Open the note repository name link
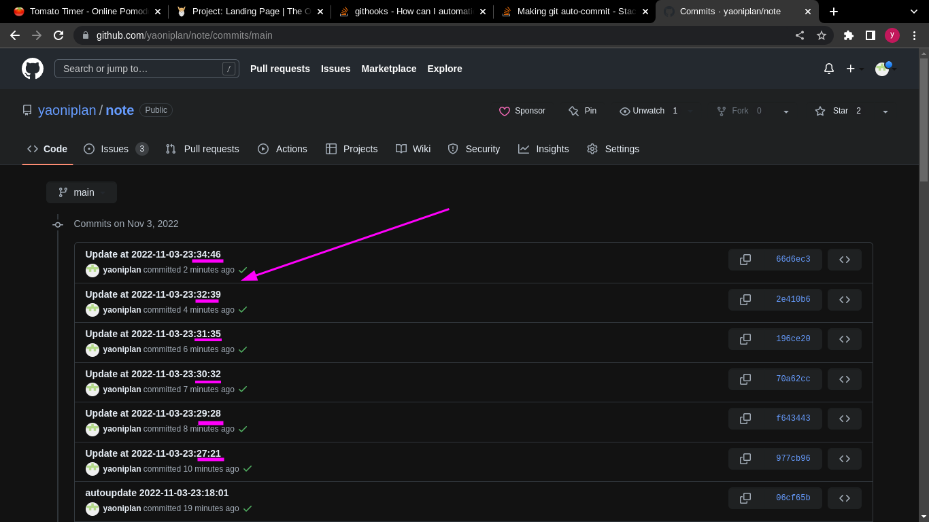The width and height of the screenshot is (929, 522). click(120, 110)
